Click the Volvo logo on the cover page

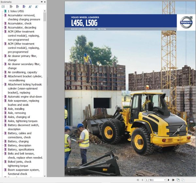tap(186, 22)
